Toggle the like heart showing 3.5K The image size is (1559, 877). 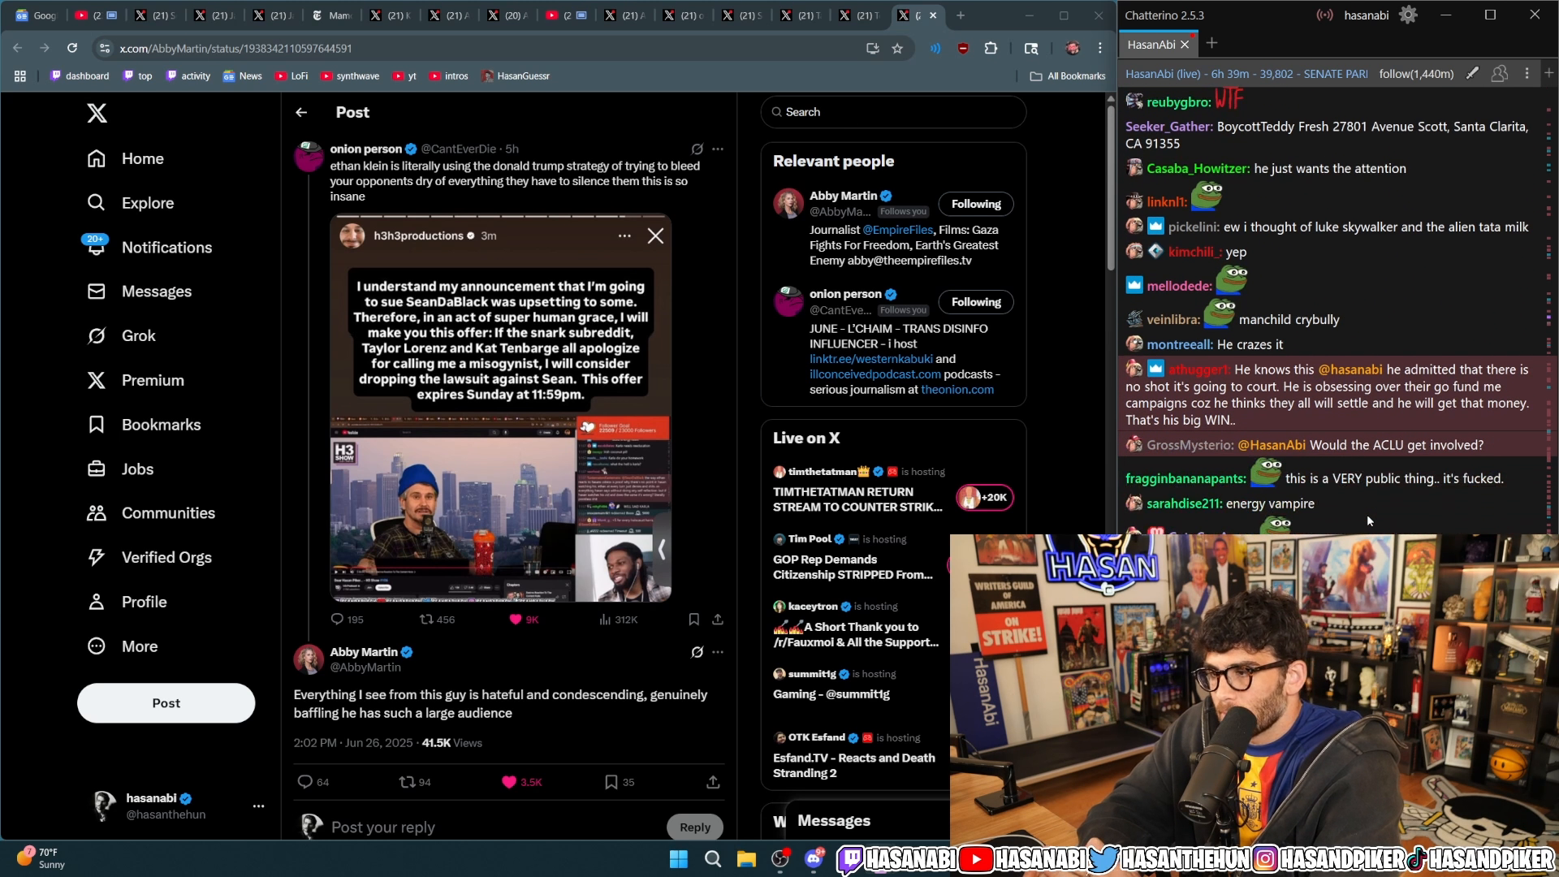509,782
